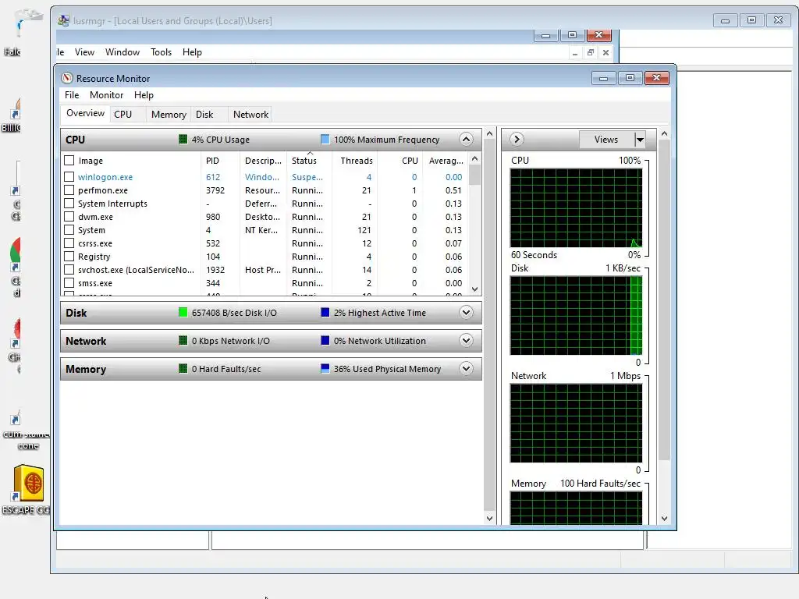This screenshot has height=599, width=799.
Task: Sort by the Threads column header
Action: (x=356, y=161)
